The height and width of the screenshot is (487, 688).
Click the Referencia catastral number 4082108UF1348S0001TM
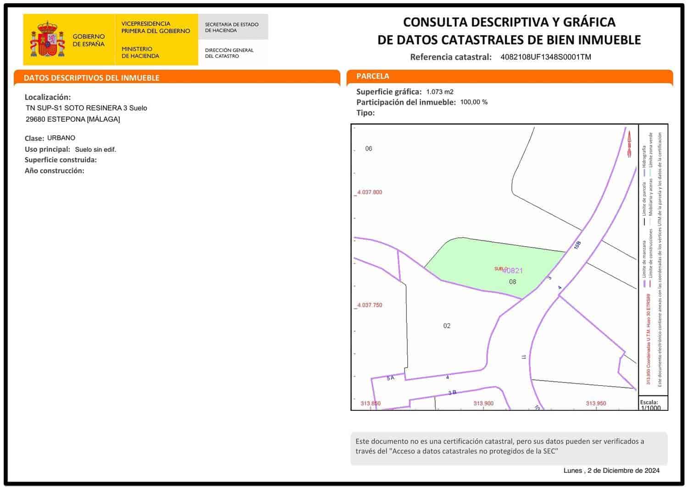coord(546,57)
